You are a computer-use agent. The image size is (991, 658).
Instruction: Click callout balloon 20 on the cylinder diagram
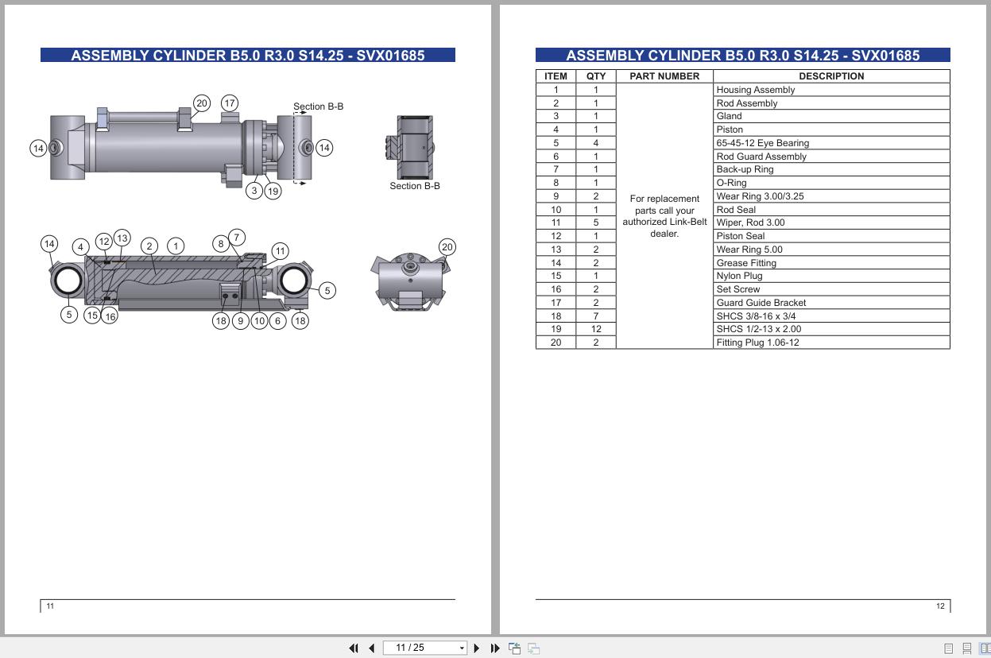pos(201,103)
